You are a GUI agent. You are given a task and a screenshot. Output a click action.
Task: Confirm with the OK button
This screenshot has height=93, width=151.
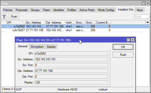[123, 47]
